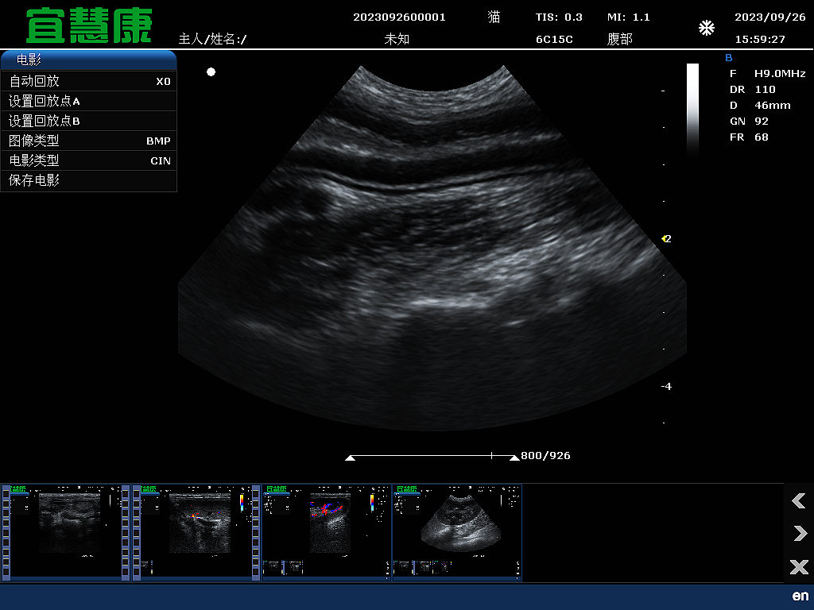Click the X icon beside the thumbnail strip
This screenshot has width=814, height=610.
pos(799,567)
